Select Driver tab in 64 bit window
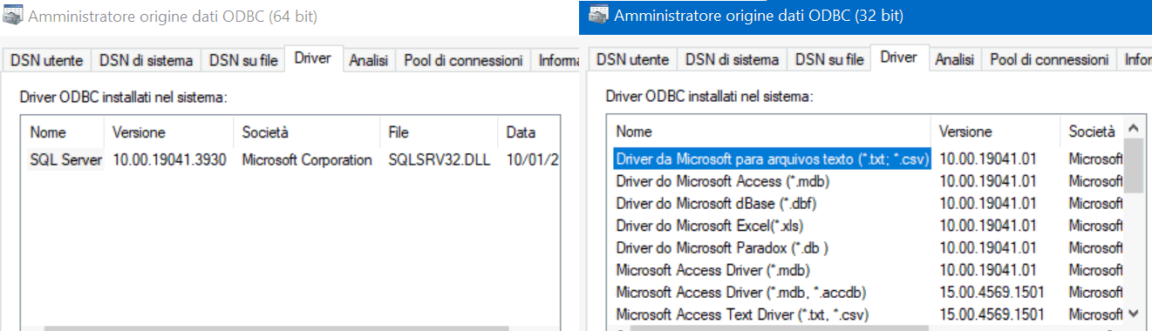 pyautogui.click(x=312, y=58)
